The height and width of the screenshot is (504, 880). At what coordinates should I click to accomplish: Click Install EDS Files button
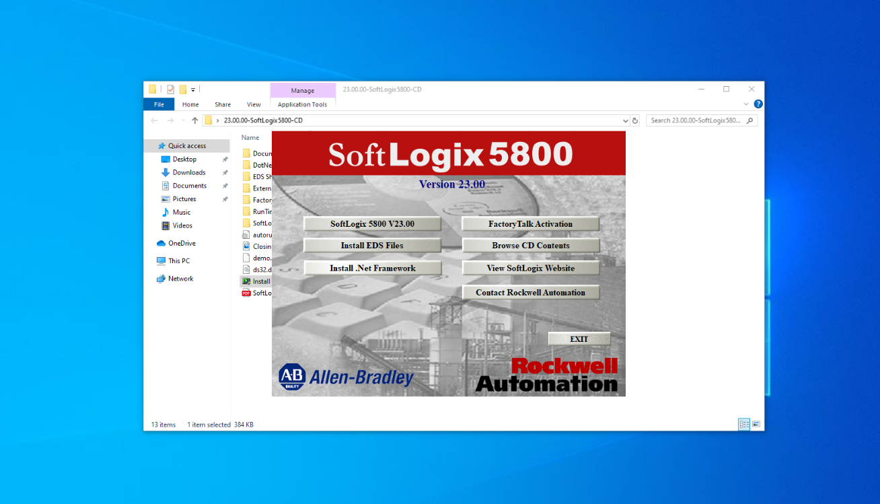372,246
